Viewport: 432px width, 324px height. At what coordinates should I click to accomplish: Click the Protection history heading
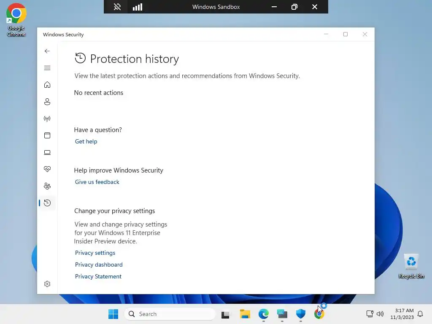135,59
